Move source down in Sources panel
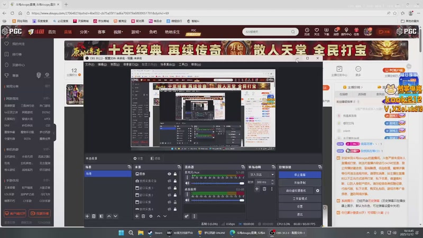 pyautogui.click(x=165, y=216)
